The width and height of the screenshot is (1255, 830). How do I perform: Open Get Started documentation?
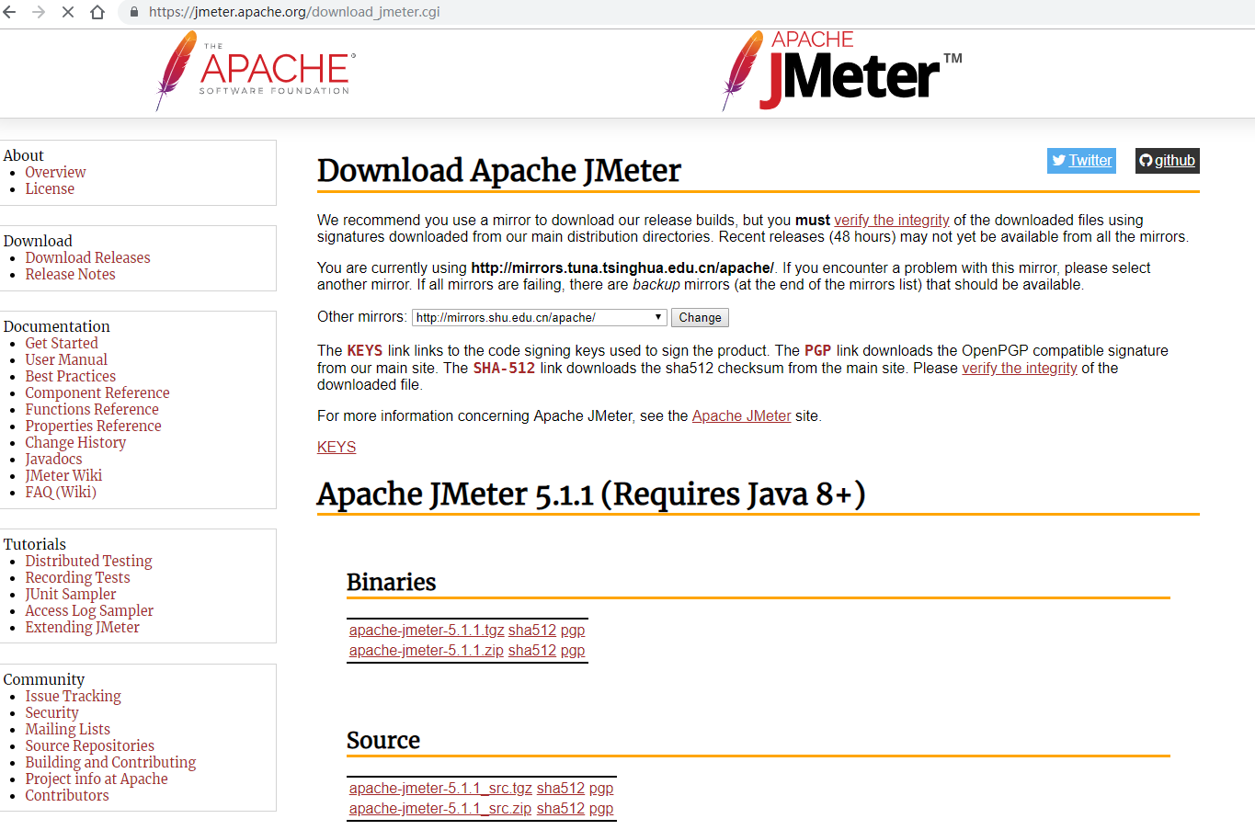[x=62, y=343]
